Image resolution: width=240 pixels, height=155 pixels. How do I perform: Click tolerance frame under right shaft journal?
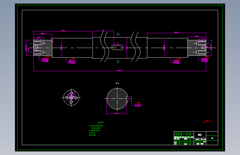tap(177, 62)
